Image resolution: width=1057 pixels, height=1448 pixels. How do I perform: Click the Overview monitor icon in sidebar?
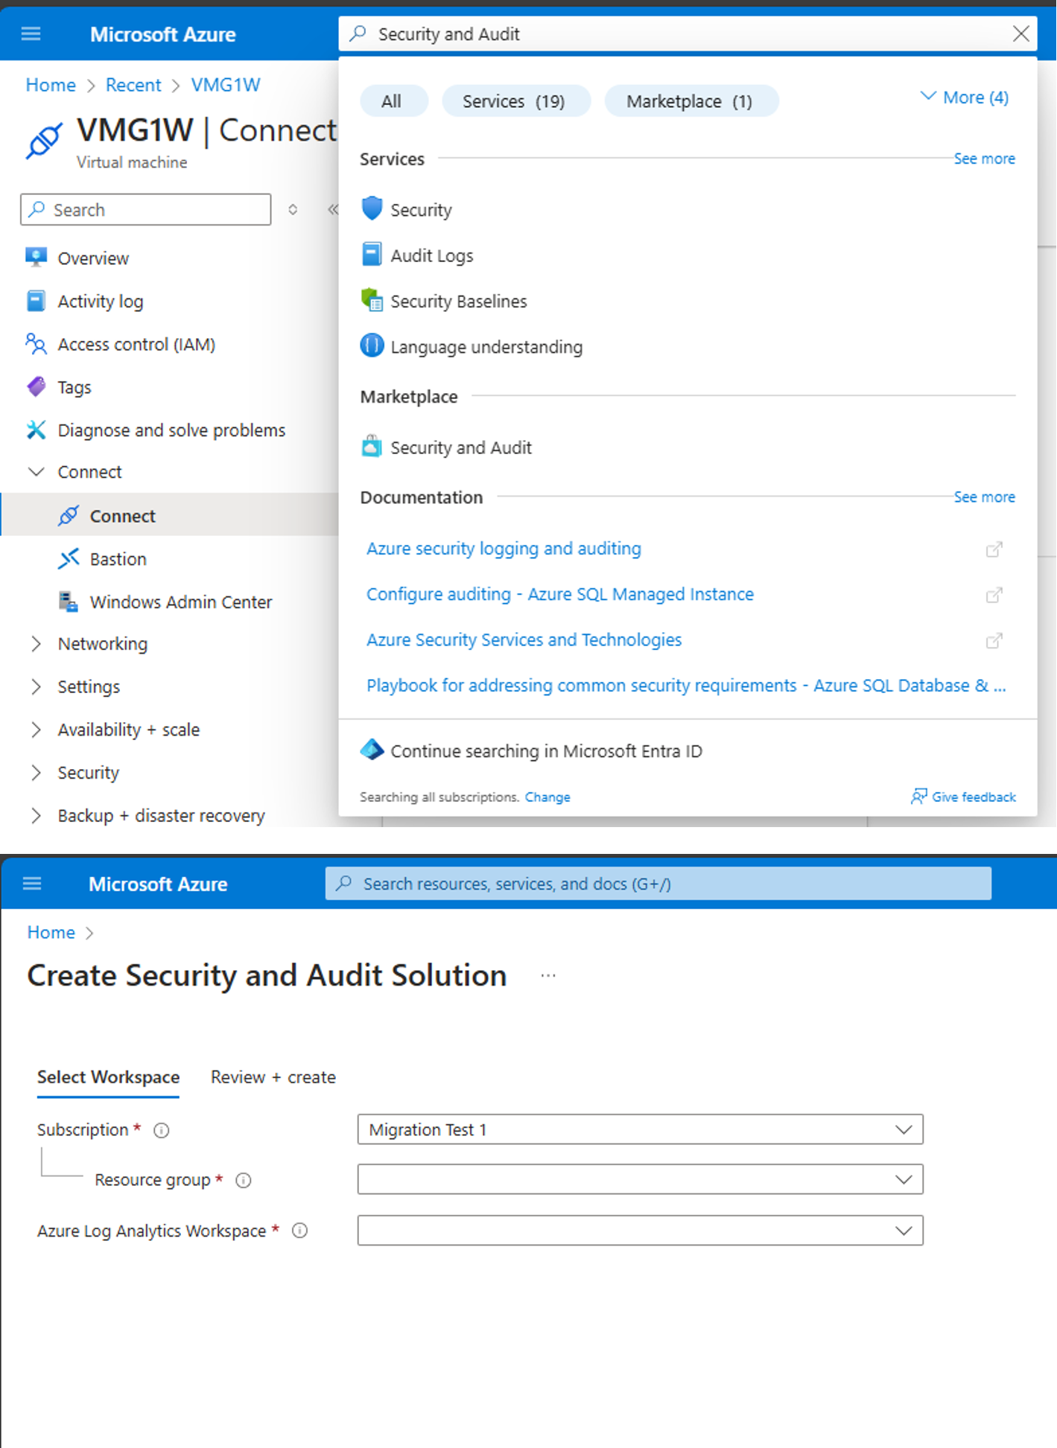(x=36, y=258)
